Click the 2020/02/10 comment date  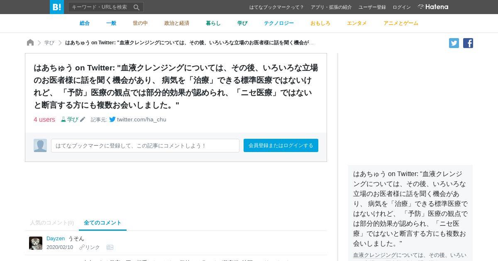click(60, 247)
